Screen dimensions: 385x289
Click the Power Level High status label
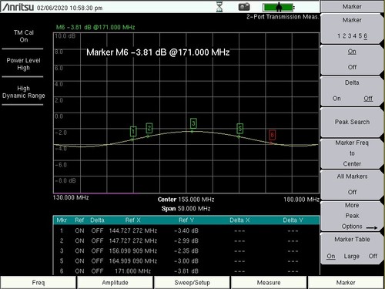coord(23,64)
